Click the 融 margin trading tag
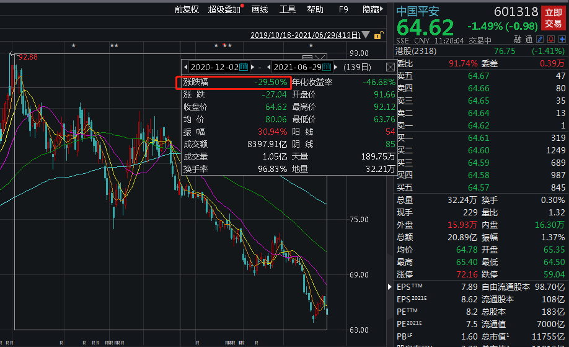569x347 pixels. point(518,40)
